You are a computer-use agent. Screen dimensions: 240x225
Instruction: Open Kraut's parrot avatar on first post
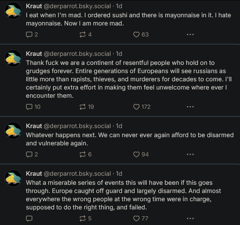(x=13, y=11)
